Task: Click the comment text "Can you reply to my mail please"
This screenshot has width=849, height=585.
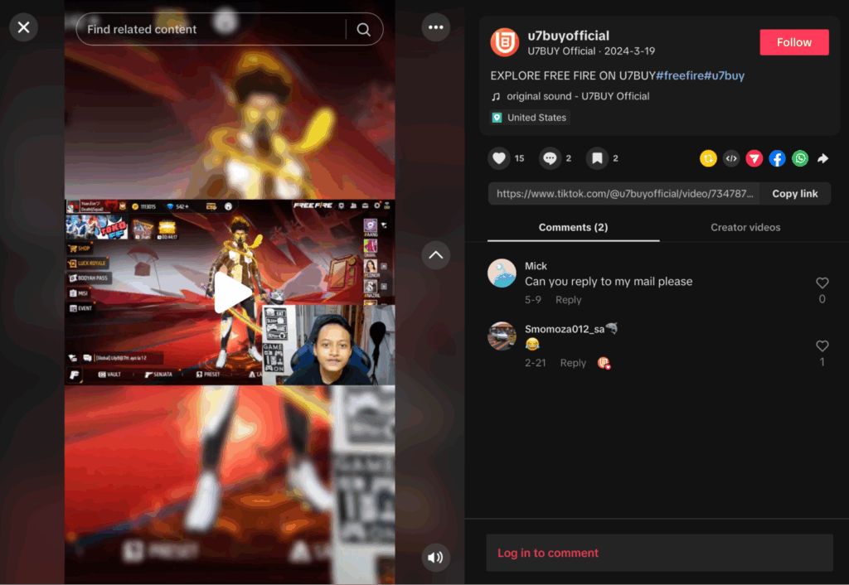Action: click(x=608, y=282)
